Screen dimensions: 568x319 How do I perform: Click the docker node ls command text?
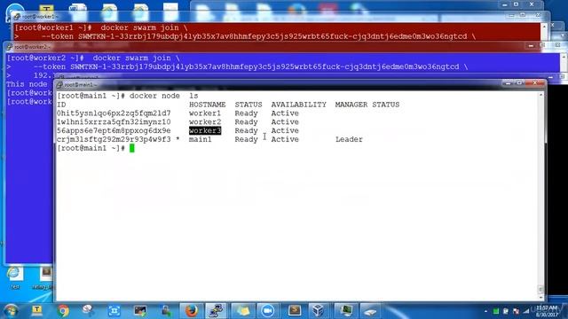[x=163, y=96]
